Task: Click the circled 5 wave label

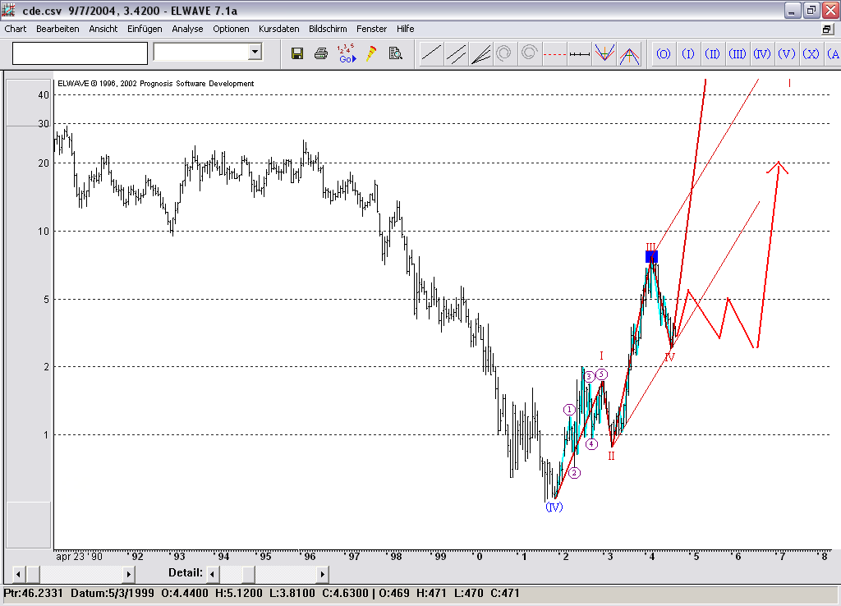Action: [x=601, y=374]
